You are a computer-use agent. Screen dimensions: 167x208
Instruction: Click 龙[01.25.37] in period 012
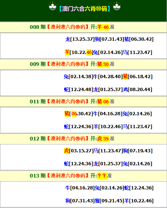click(108, 164)
